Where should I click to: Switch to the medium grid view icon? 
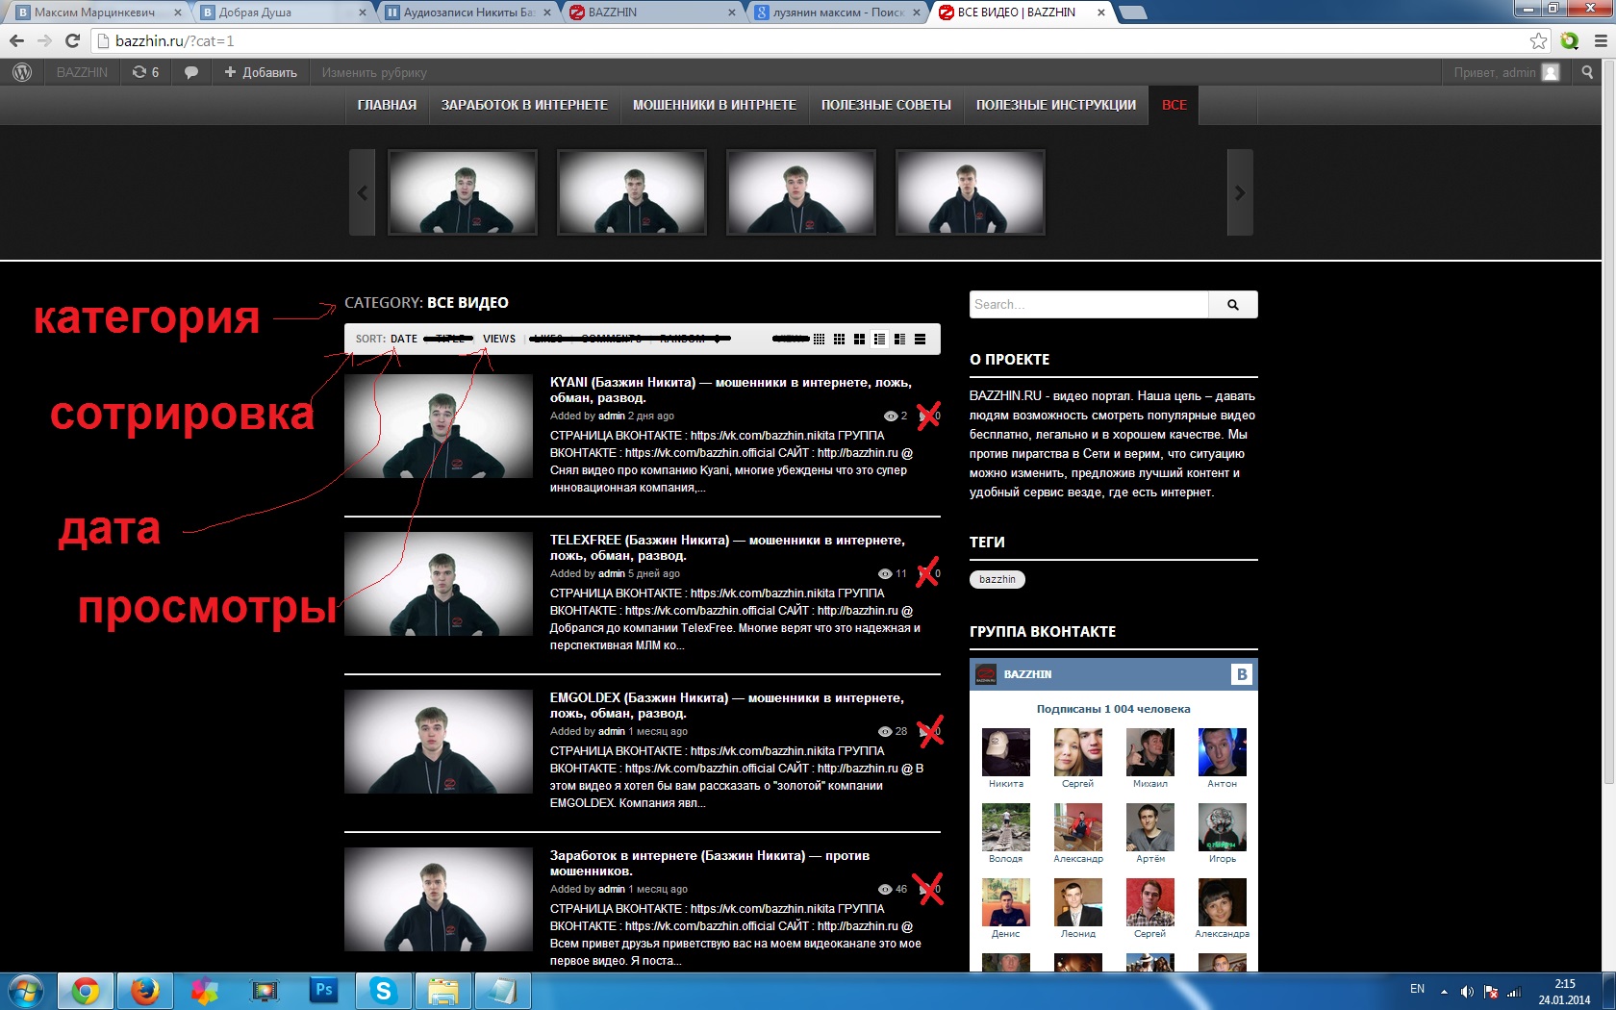(x=839, y=339)
